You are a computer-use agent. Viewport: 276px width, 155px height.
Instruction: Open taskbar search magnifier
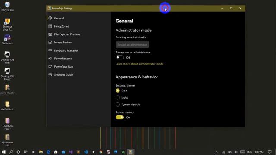11,152
